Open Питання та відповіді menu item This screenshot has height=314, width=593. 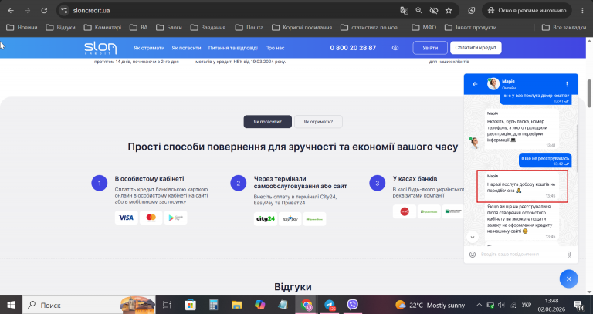point(233,48)
